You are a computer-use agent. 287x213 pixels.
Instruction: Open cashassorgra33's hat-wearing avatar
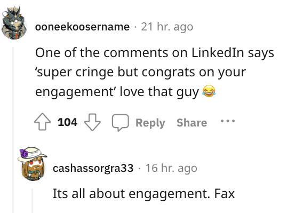coord(33,164)
